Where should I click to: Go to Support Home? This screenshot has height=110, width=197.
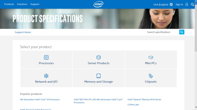point(23,32)
